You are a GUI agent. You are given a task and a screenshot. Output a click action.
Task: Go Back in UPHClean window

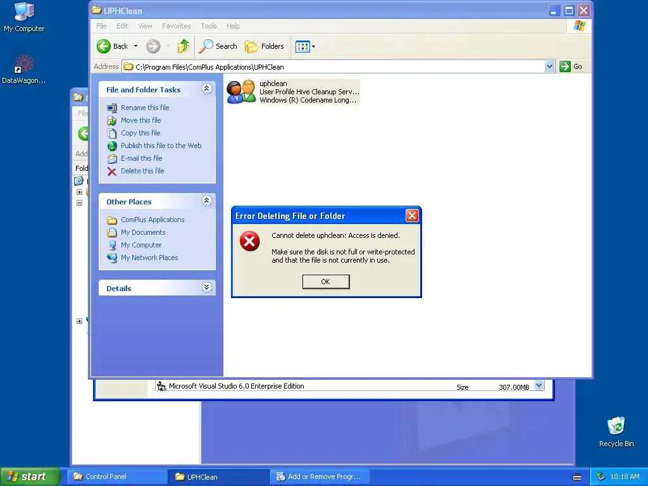click(x=113, y=46)
